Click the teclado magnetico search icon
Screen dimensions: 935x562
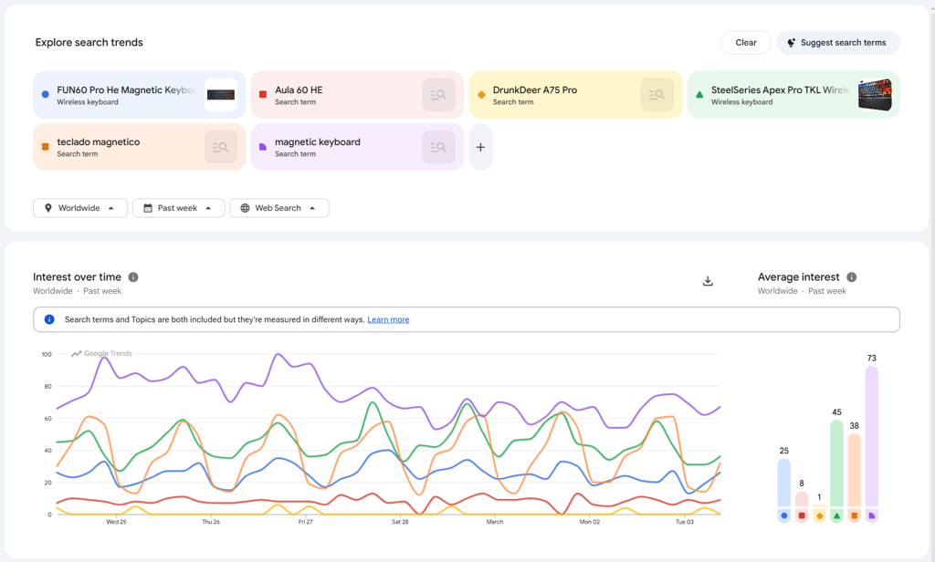pos(221,147)
